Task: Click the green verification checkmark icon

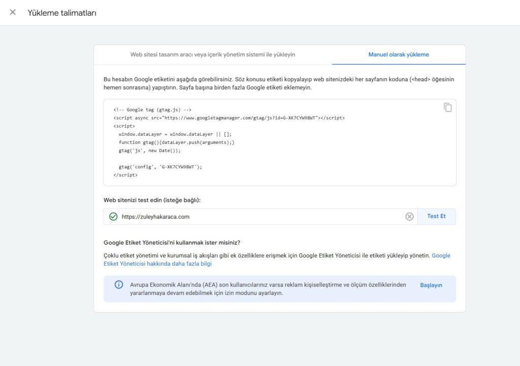Action: coord(113,217)
